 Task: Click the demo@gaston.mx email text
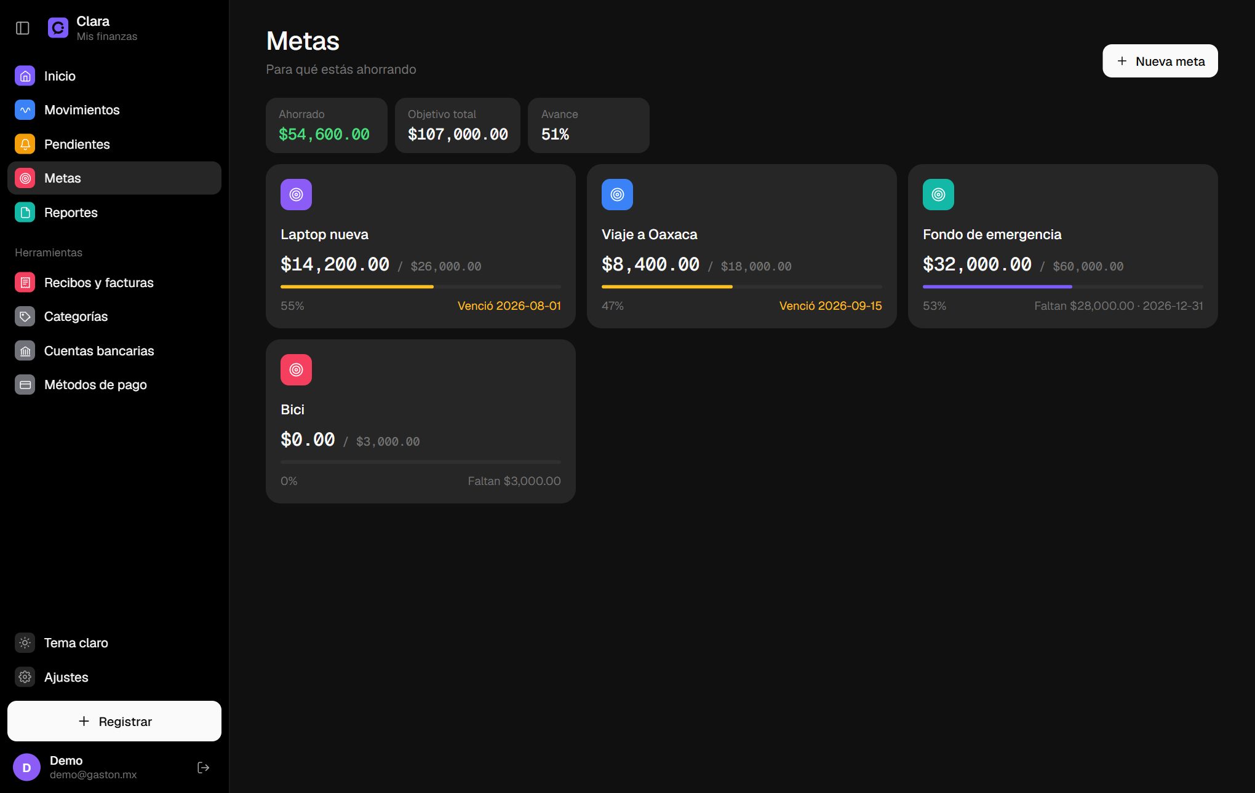point(94,775)
